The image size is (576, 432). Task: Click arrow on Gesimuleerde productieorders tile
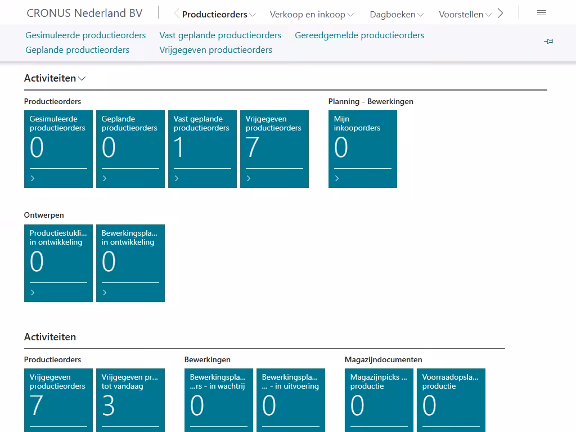33,178
